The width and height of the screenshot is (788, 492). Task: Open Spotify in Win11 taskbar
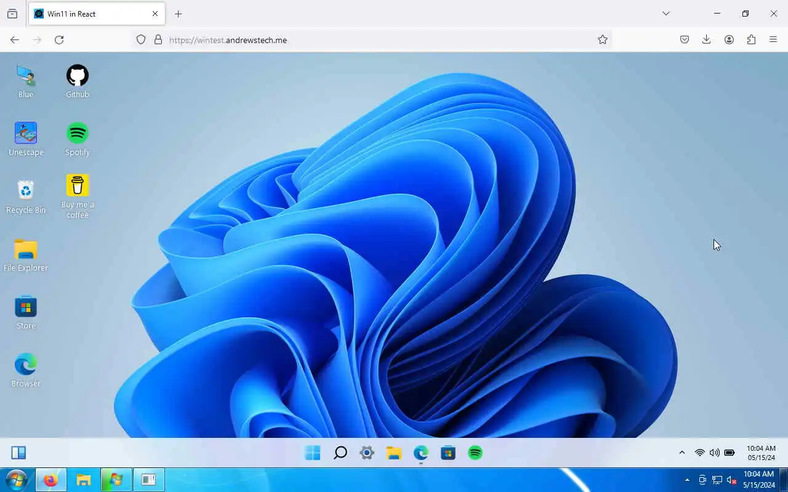(x=475, y=453)
